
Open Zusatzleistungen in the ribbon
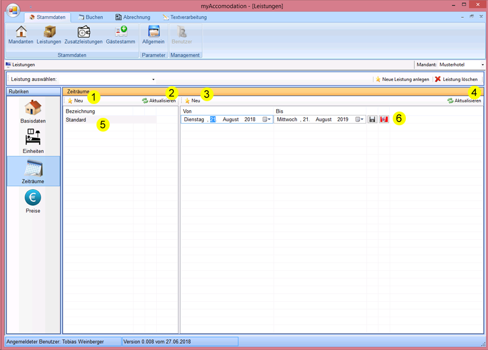83,34
